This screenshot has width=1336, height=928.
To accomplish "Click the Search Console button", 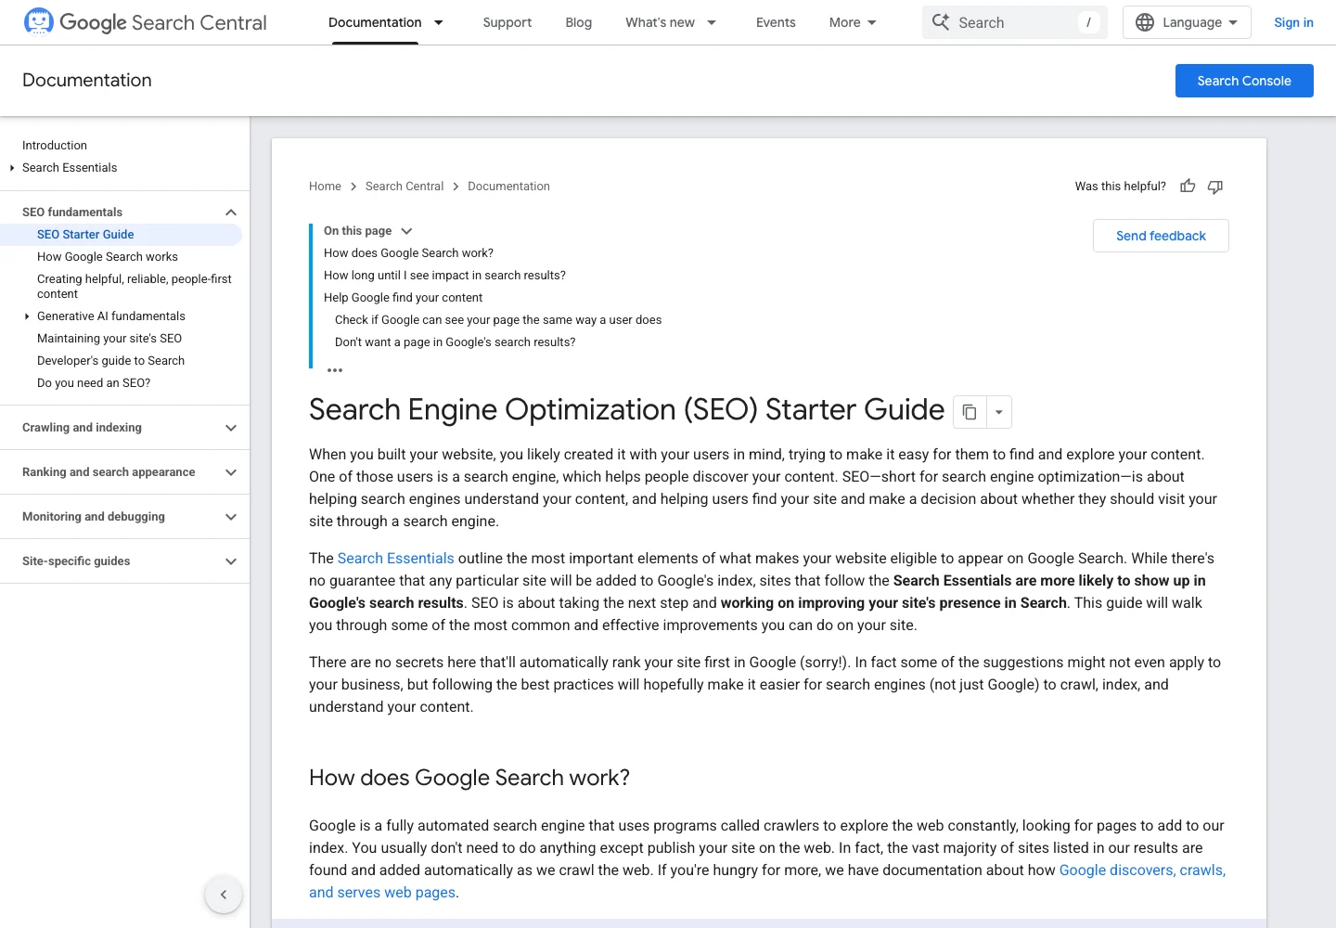I will click(x=1244, y=81).
